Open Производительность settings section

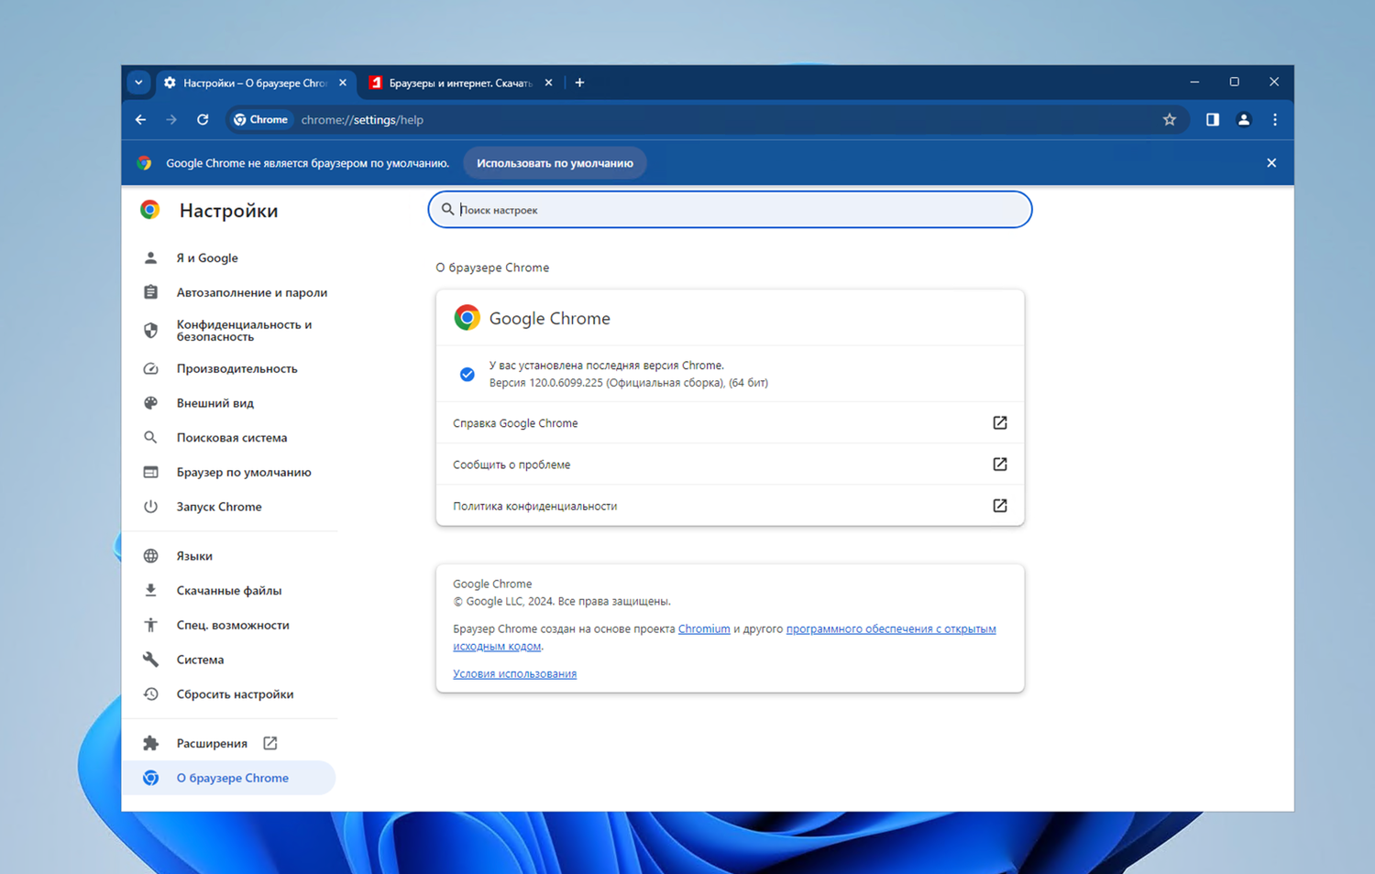[229, 369]
